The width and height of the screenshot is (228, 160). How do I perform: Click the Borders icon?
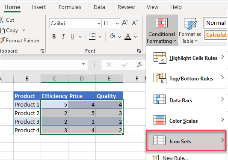pos(92,37)
